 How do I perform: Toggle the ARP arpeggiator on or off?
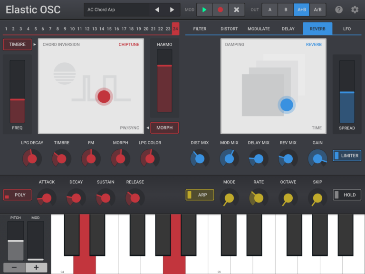point(200,195)
